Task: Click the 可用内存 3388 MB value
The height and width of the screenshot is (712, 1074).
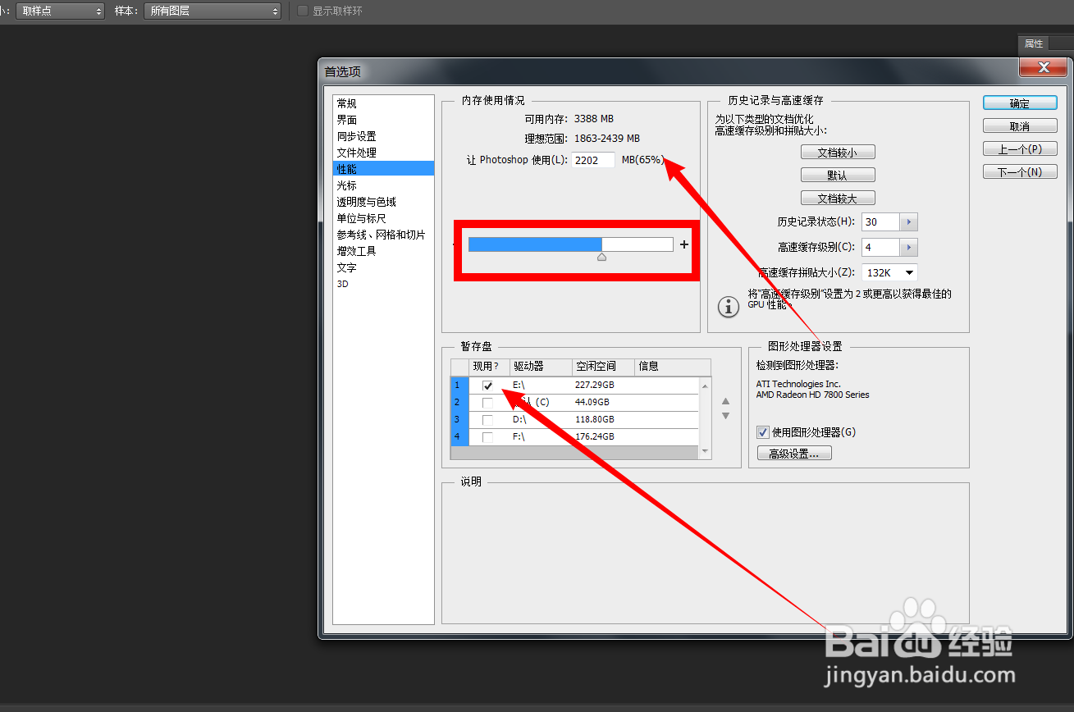Action: [593, 119]
